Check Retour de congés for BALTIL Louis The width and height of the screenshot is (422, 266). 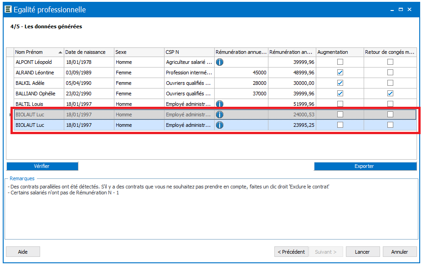(x=390, y=104)
